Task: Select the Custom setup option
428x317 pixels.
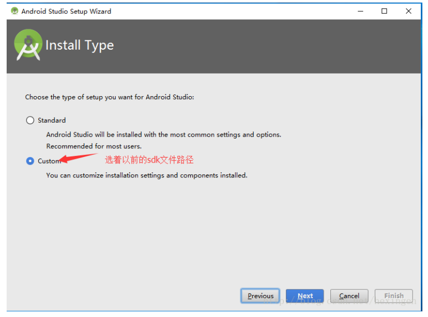Action: pyautogui.click(x=30, y=161)
